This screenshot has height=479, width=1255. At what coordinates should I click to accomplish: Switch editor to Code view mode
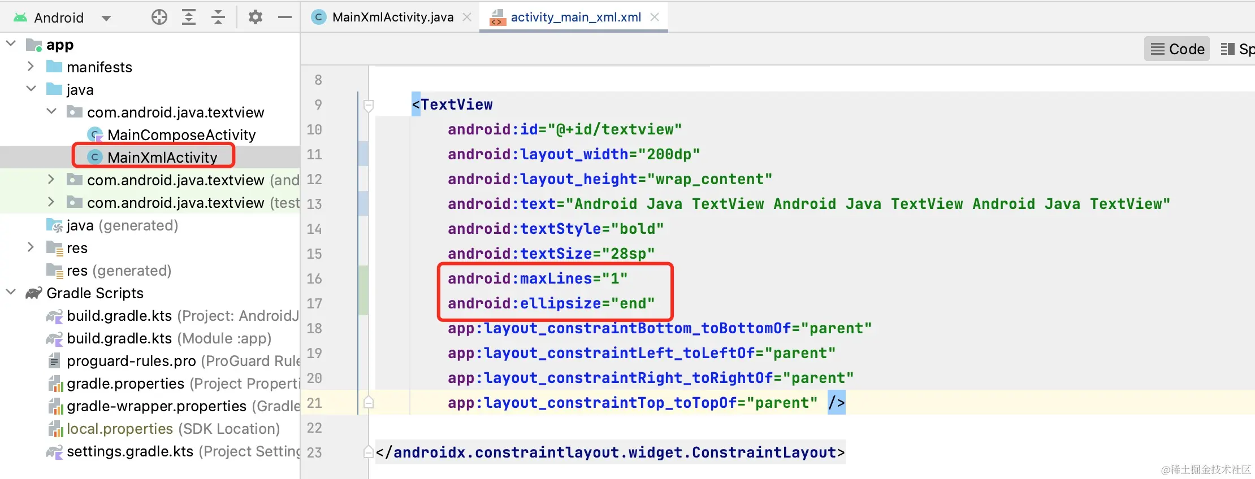1177,49
